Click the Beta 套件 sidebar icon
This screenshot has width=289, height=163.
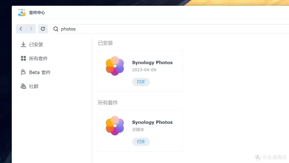[x=24, y=72]
